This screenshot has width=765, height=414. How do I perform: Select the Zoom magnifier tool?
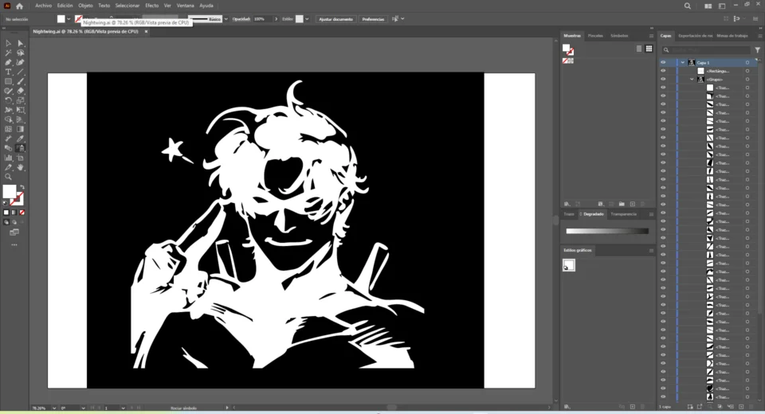[x=8, y=177]
